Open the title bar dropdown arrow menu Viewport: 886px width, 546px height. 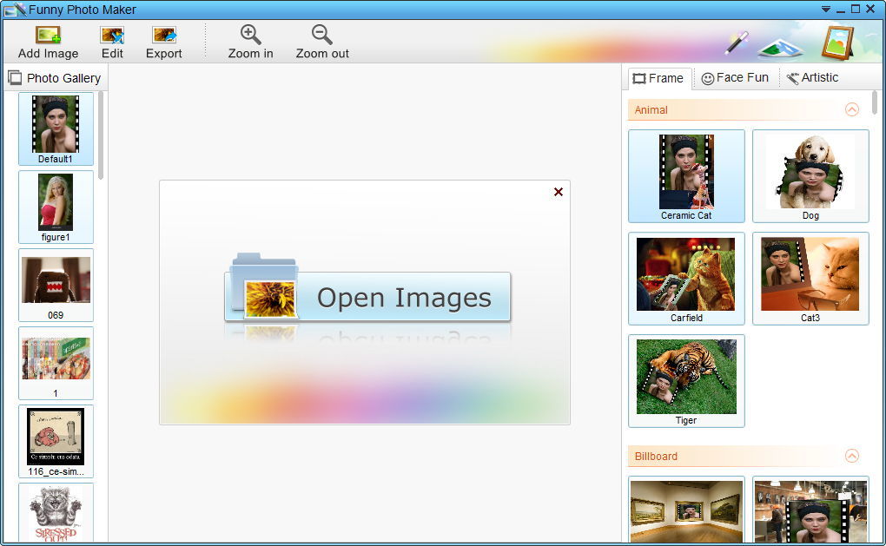coord(826,9)
